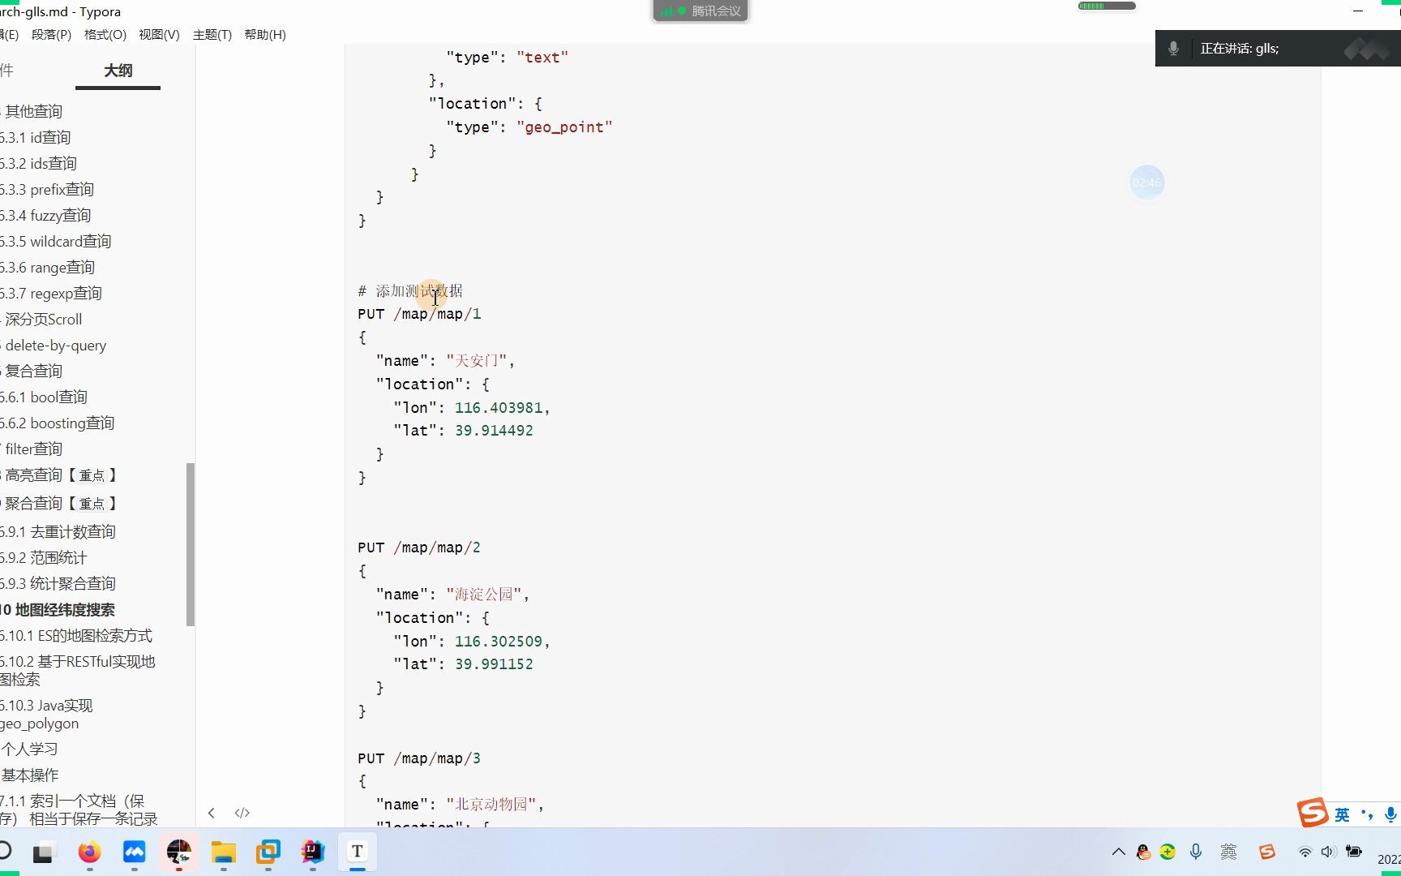The height and width of the screenshot is (876, 1401).
Task: Jump to filter查询 outline entry
Action: [34, 449]
